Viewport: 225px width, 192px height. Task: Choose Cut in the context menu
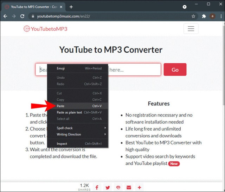78,93
